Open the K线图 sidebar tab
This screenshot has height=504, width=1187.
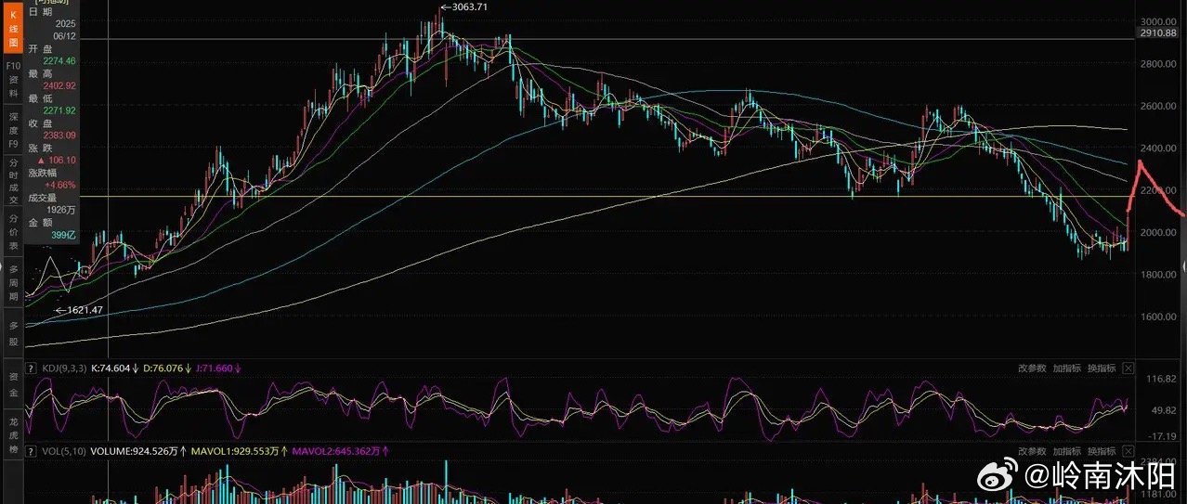coord(13,29)
